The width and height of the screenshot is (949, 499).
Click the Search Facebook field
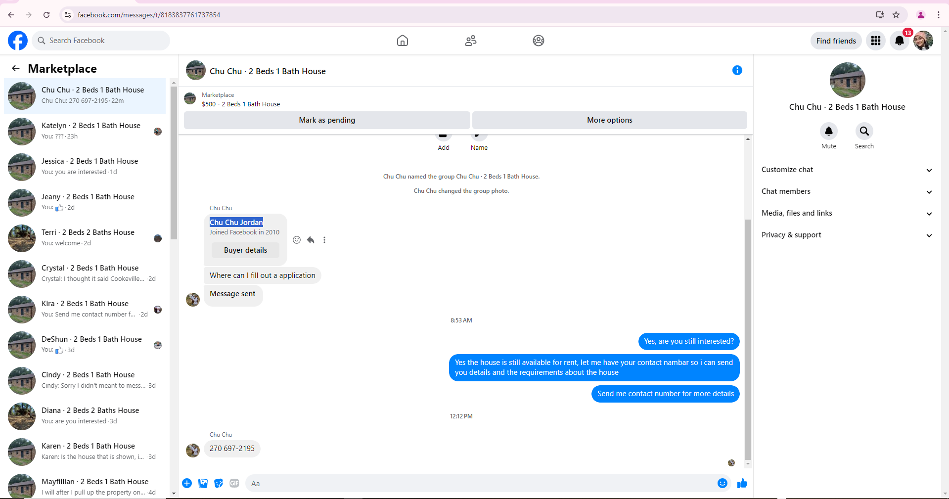pyautogui.click(x=101, y=41)
